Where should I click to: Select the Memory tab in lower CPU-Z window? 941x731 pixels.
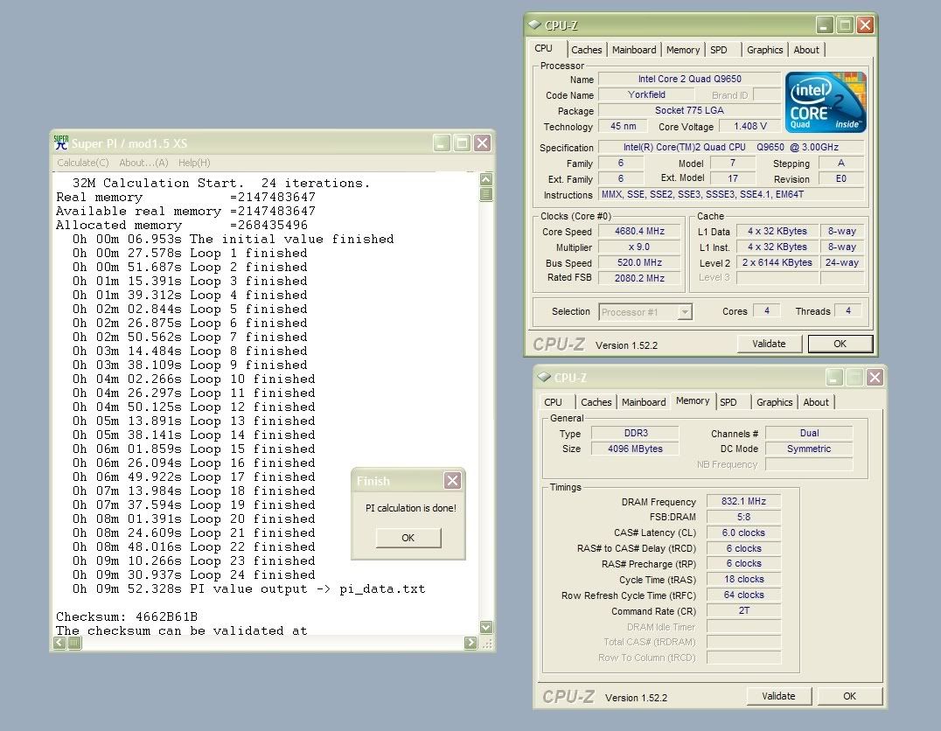click(693, 400)
